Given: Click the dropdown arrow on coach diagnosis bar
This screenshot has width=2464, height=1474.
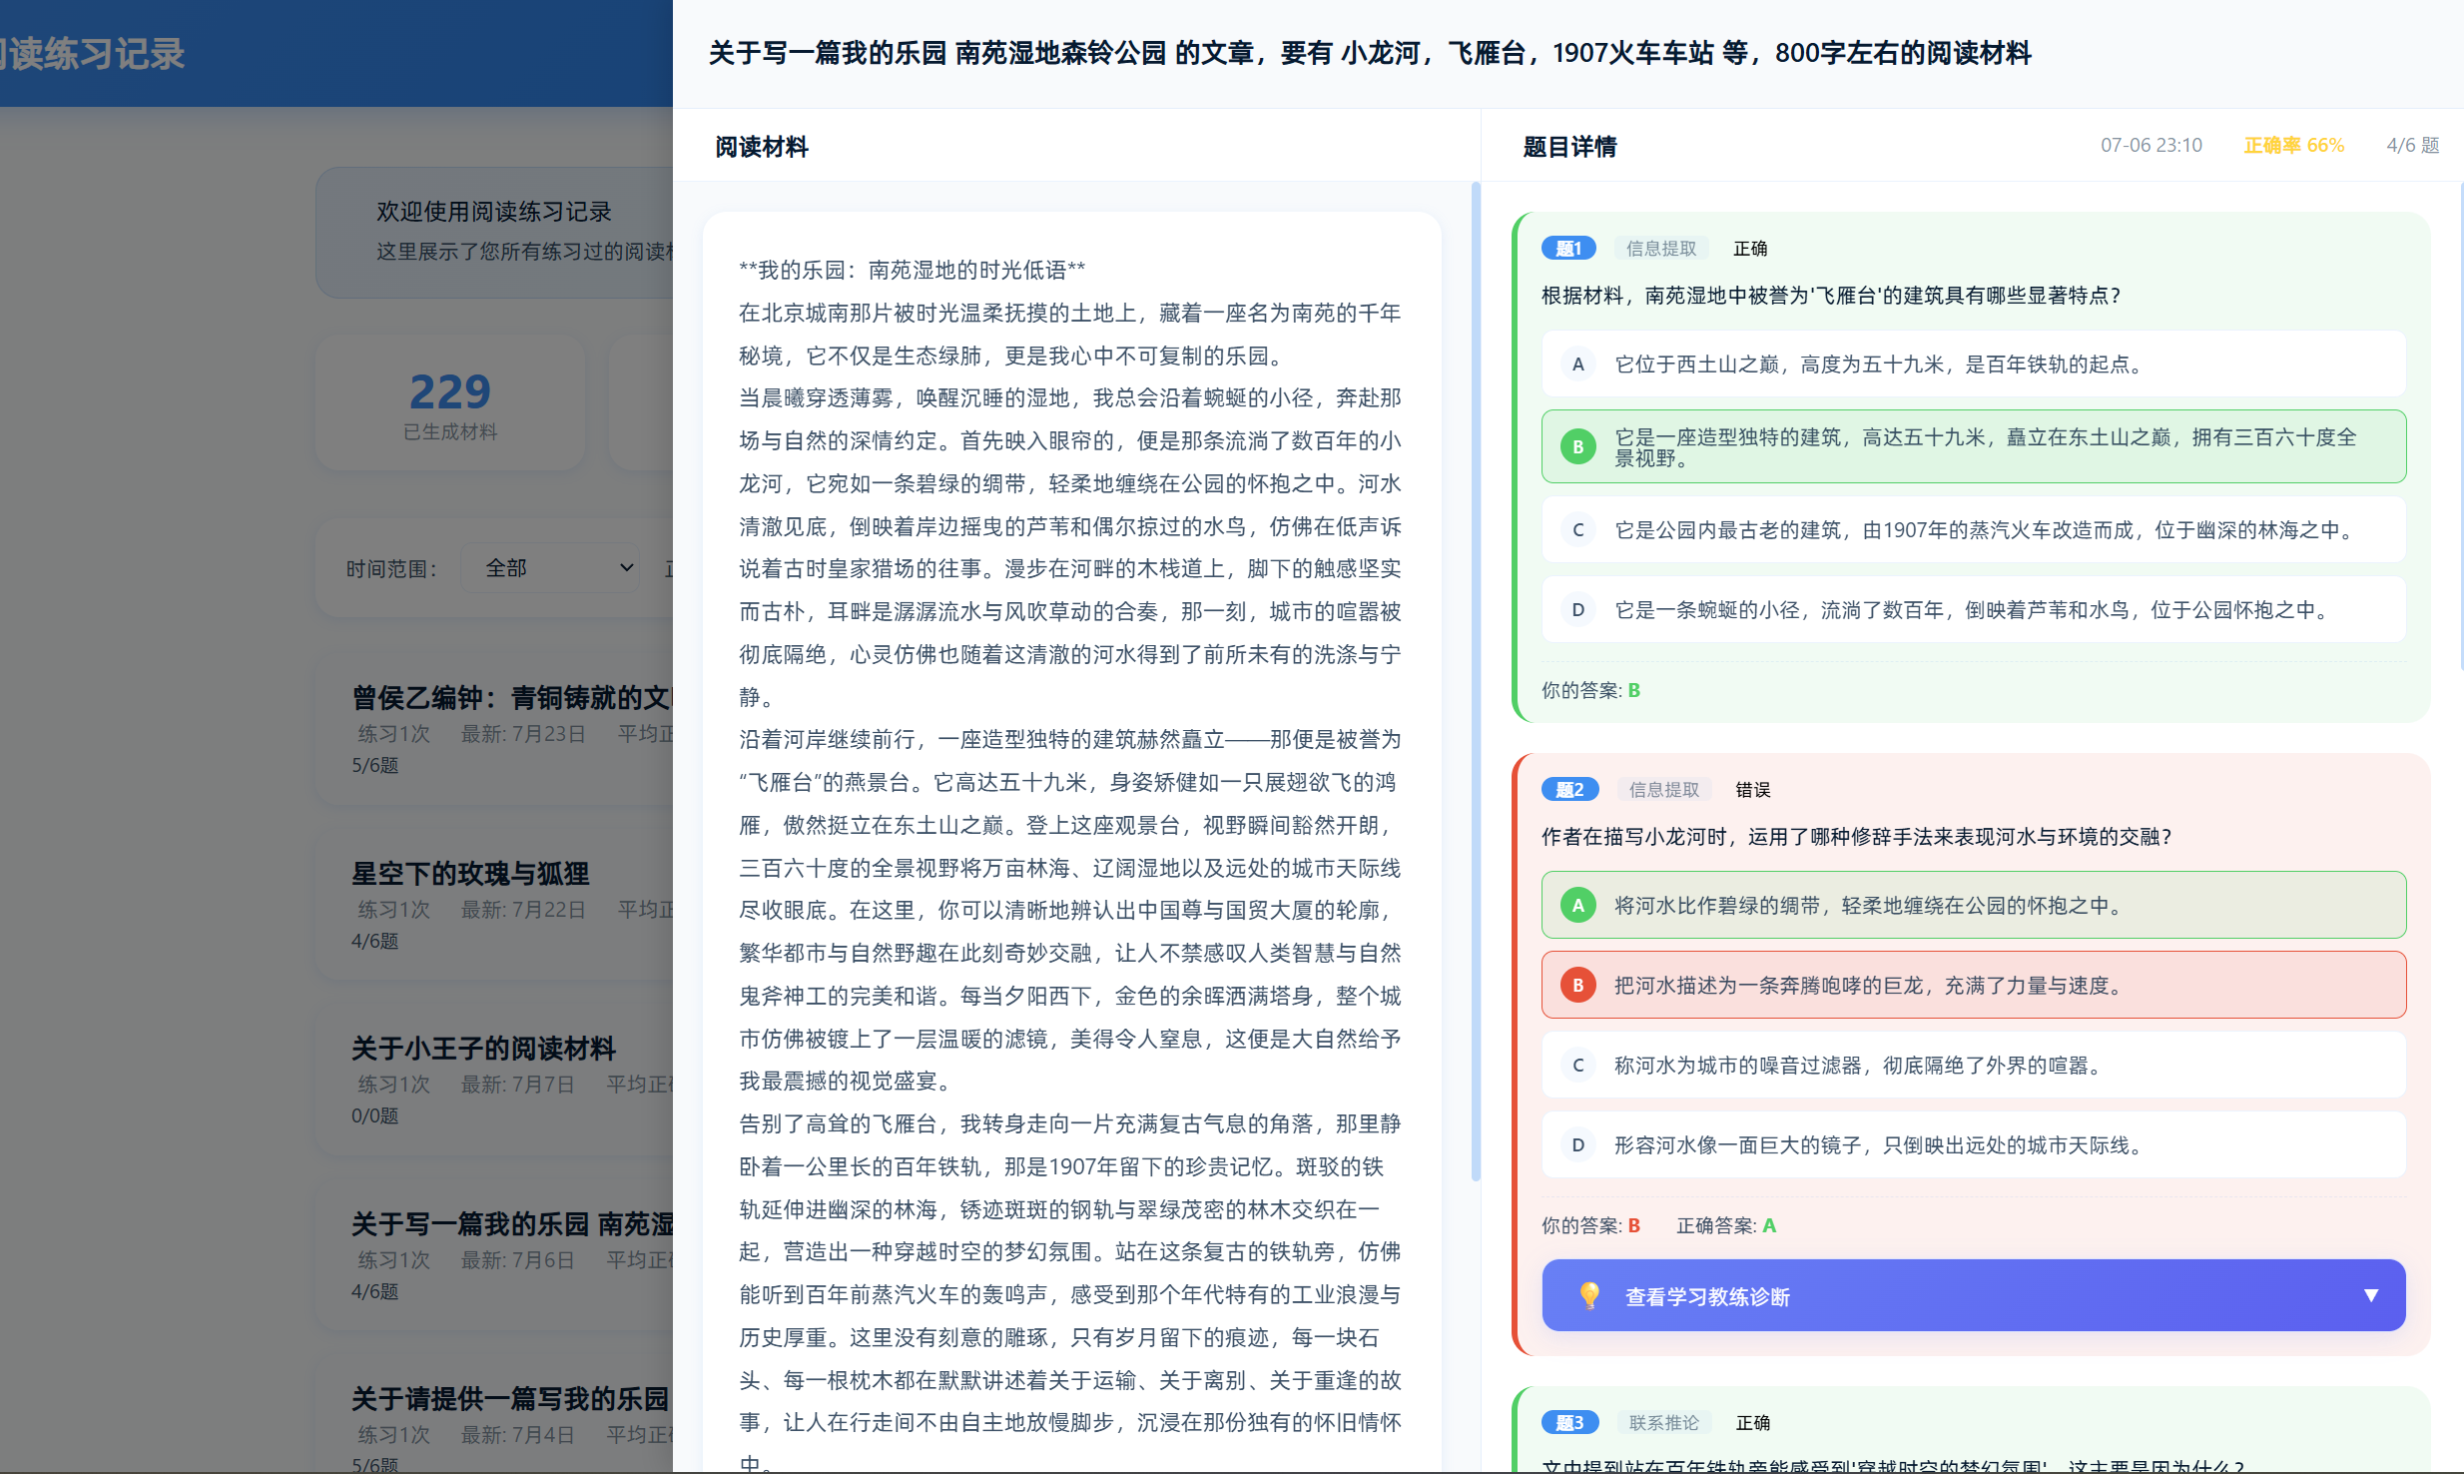Looking at the screenshot, I should pos(2370,1296).
